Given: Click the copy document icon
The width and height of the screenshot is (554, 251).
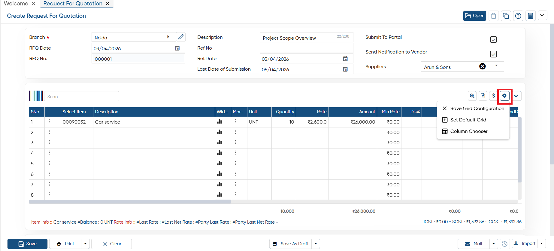Looking at the screenshot, I should pos(506,16).
